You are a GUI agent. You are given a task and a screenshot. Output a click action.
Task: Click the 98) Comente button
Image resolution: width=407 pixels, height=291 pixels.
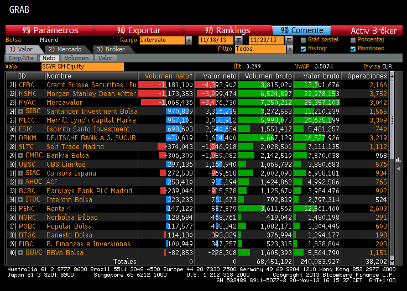coord(301,30)
